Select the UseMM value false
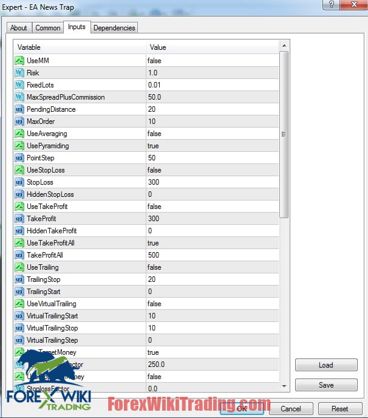This screenshot has width=368, height=418. [x=154, y=61]
